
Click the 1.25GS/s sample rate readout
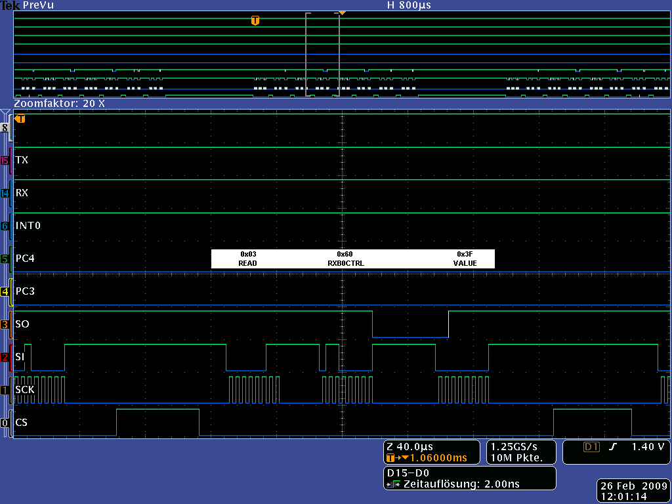click(513, 447)
